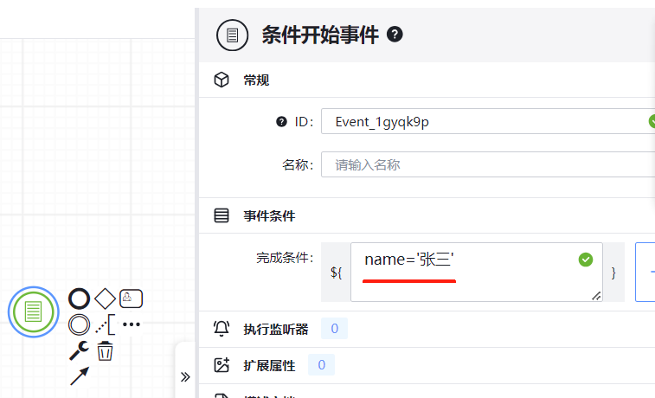Delete the element with trash icon
Image resolution: width=655 pixels, height=398 pixels.
[x=105, y=350]
